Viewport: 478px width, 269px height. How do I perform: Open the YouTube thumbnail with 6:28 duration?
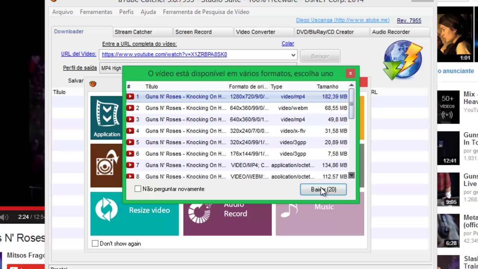click(448, 231)
